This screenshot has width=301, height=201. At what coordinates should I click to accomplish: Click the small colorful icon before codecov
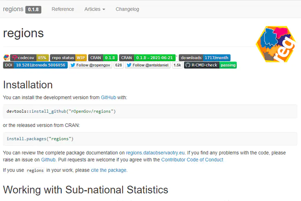coord(6,58)
